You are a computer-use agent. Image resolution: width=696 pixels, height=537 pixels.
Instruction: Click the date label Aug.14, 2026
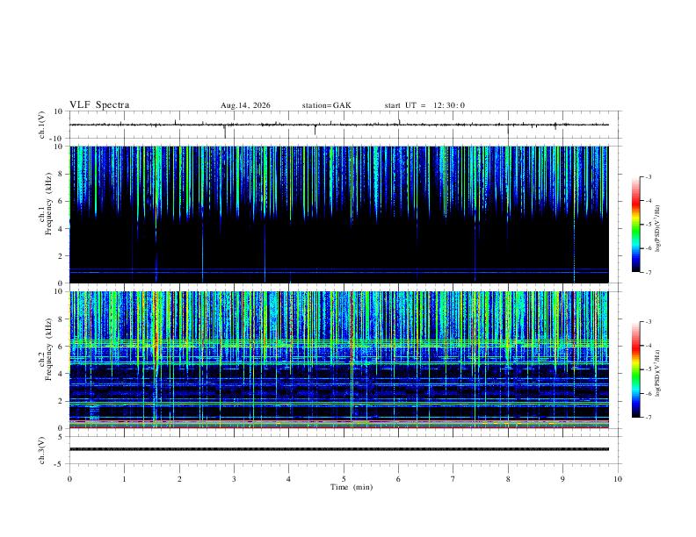(x=245, y=105)
